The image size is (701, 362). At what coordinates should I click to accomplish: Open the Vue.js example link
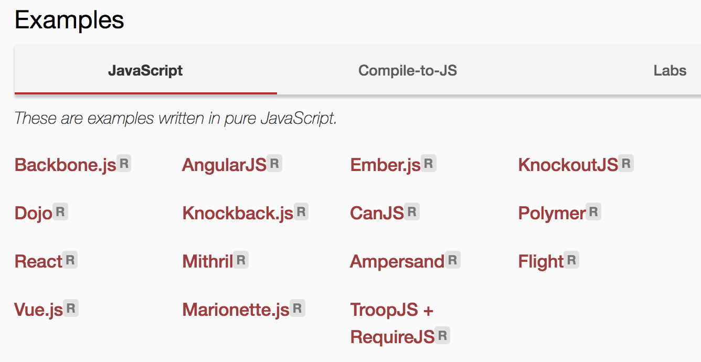[39, 310]
